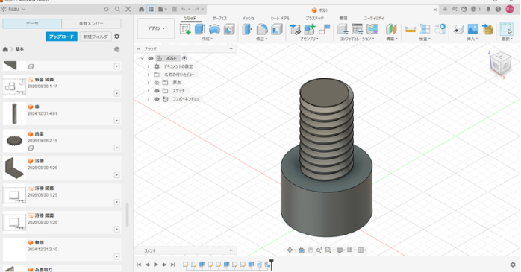Click the Offset Plane construct icon

click(x=391, y=29)
